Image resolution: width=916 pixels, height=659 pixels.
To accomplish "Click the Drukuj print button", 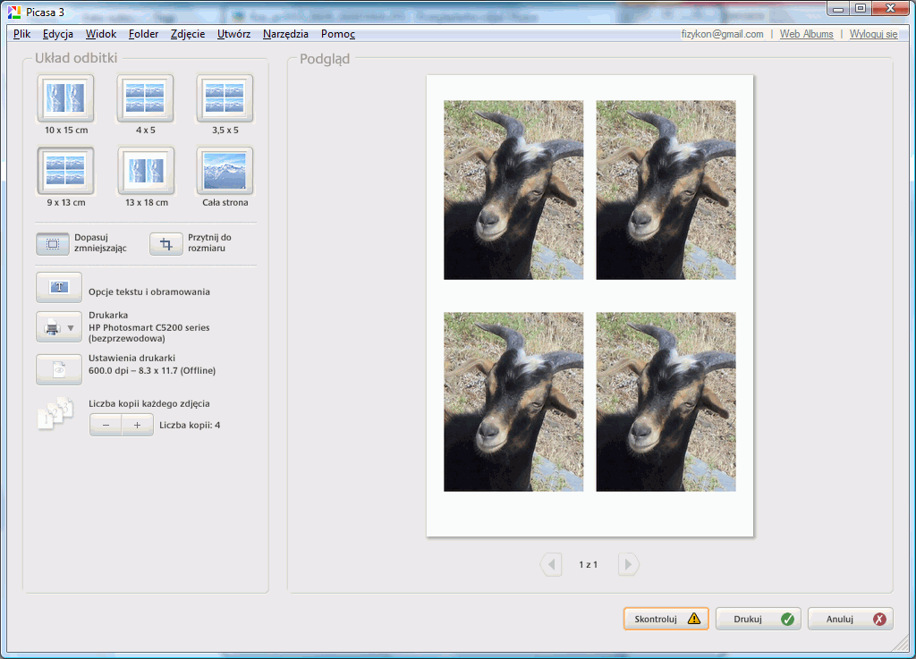I will 758,619.
